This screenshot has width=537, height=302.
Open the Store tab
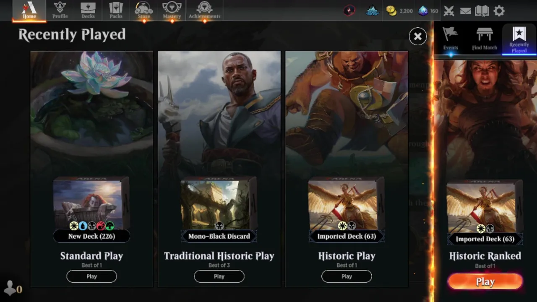[144, 10]
